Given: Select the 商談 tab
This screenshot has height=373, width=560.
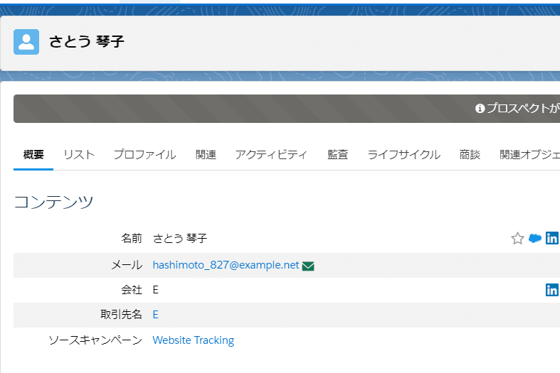Looking at the screenshot, I should (470, 155).
